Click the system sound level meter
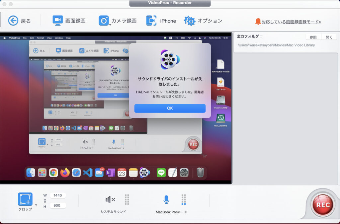 pyautogui.click(x=127, y=199)
